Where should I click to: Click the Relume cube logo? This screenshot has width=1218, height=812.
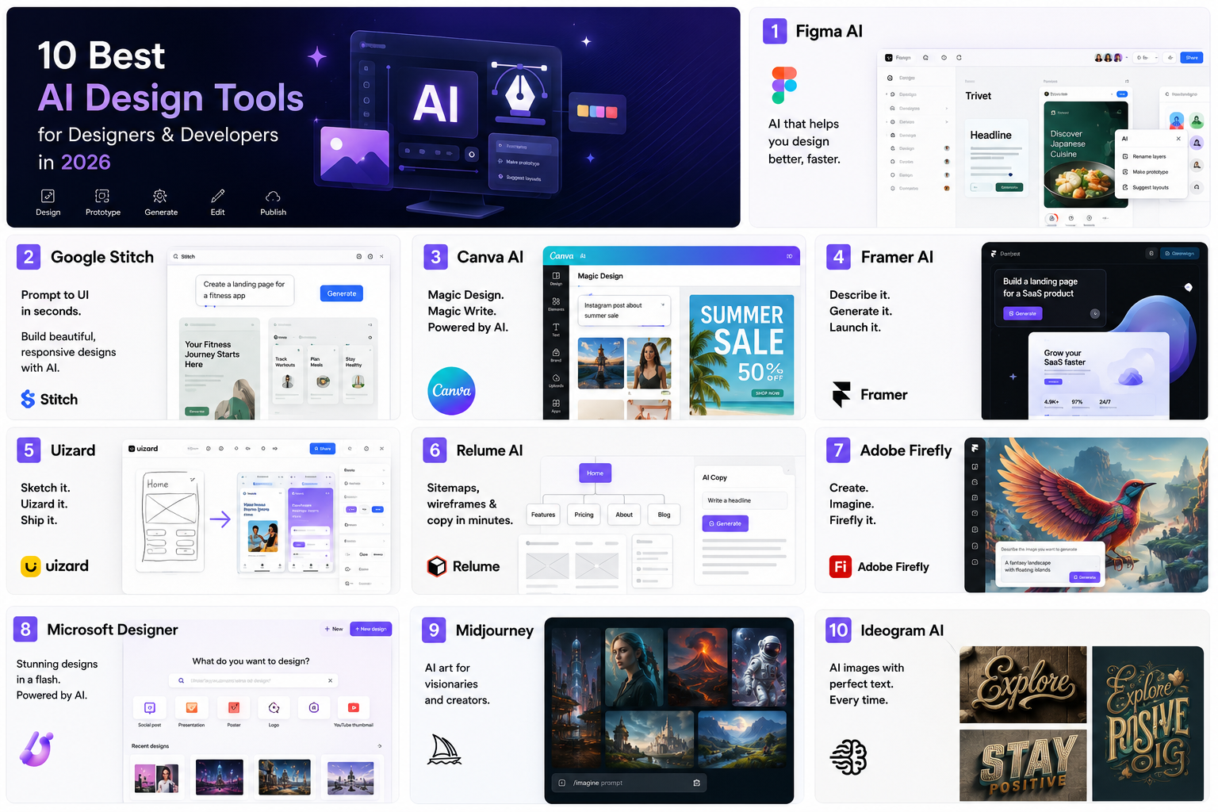click(437, 566)
